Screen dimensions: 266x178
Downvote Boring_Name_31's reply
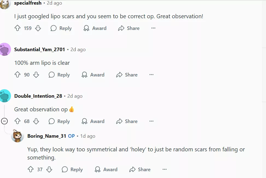(49, 170)
